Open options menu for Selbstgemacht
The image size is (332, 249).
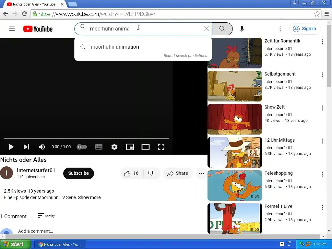(323, 75)
